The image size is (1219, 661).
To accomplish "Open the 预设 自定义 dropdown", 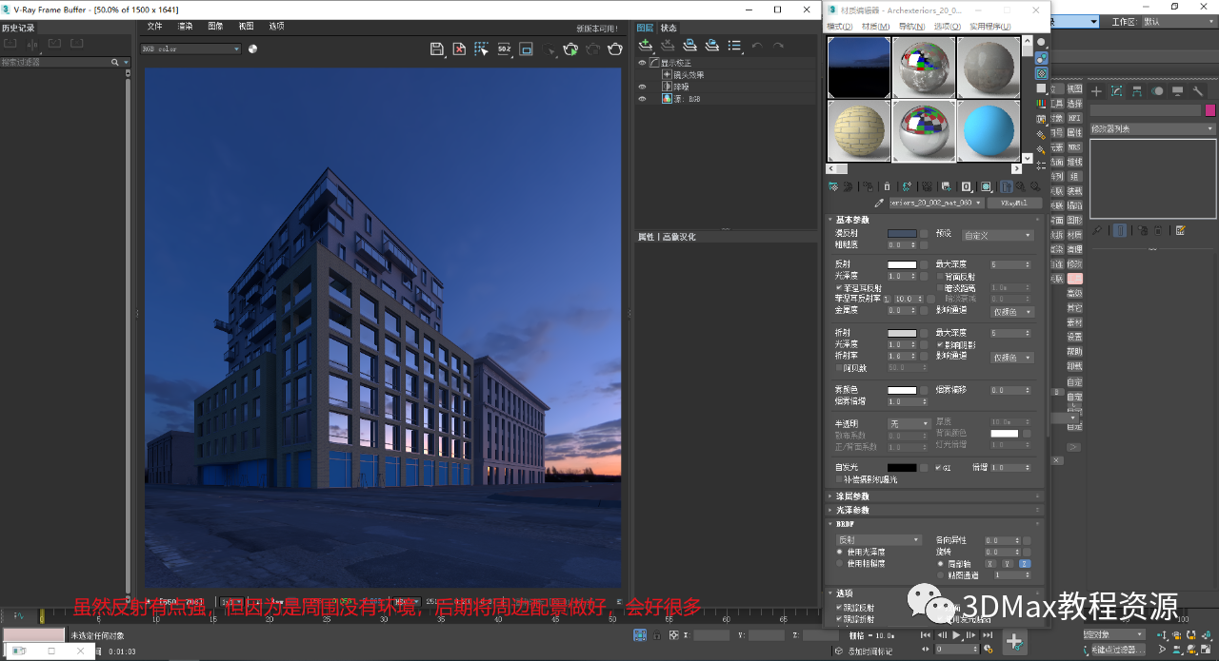I will click(x=999, y=233).
